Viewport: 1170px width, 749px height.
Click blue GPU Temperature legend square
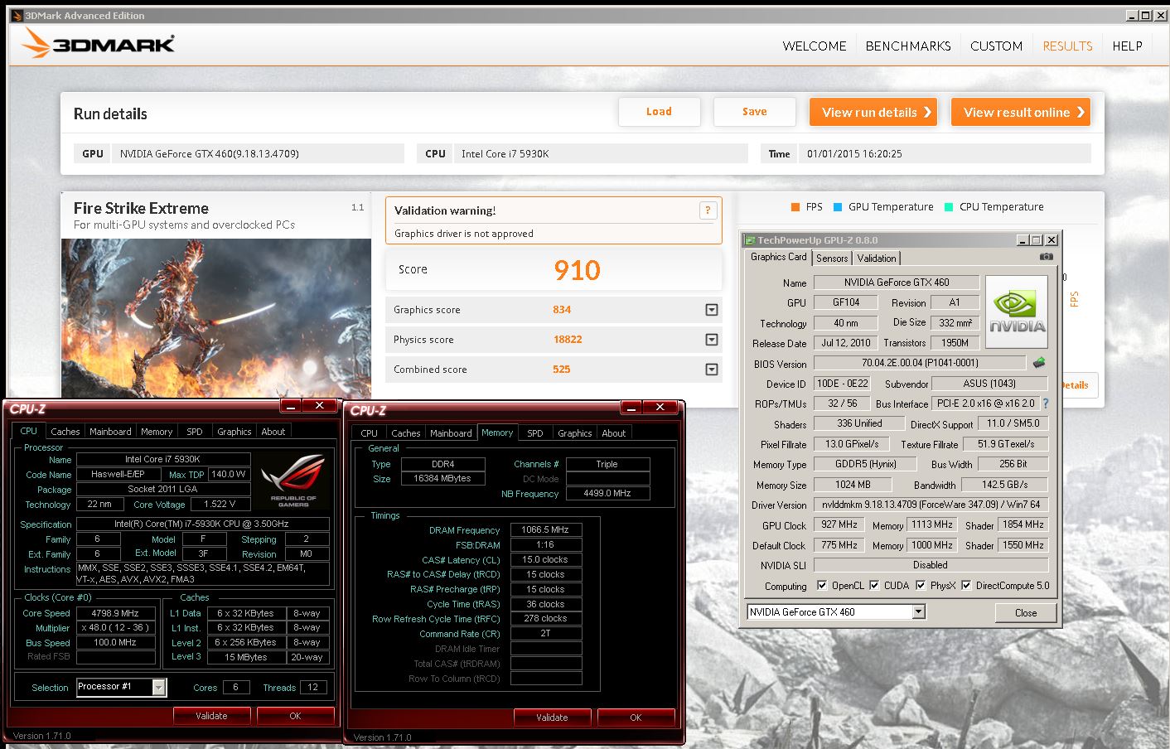click(838, 207)
